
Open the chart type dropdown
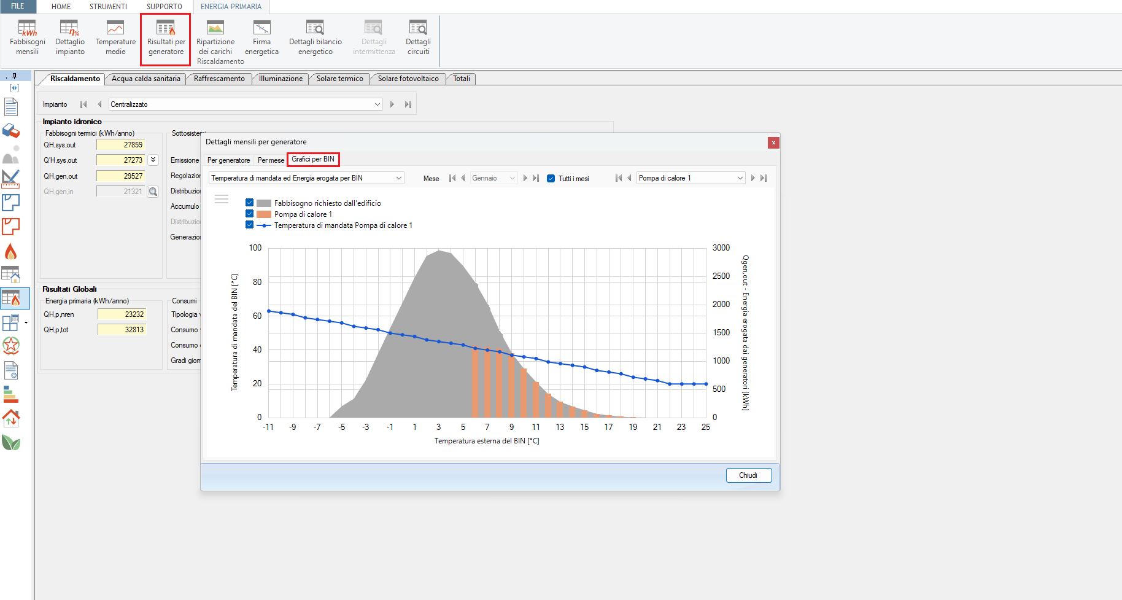(306, 178)
